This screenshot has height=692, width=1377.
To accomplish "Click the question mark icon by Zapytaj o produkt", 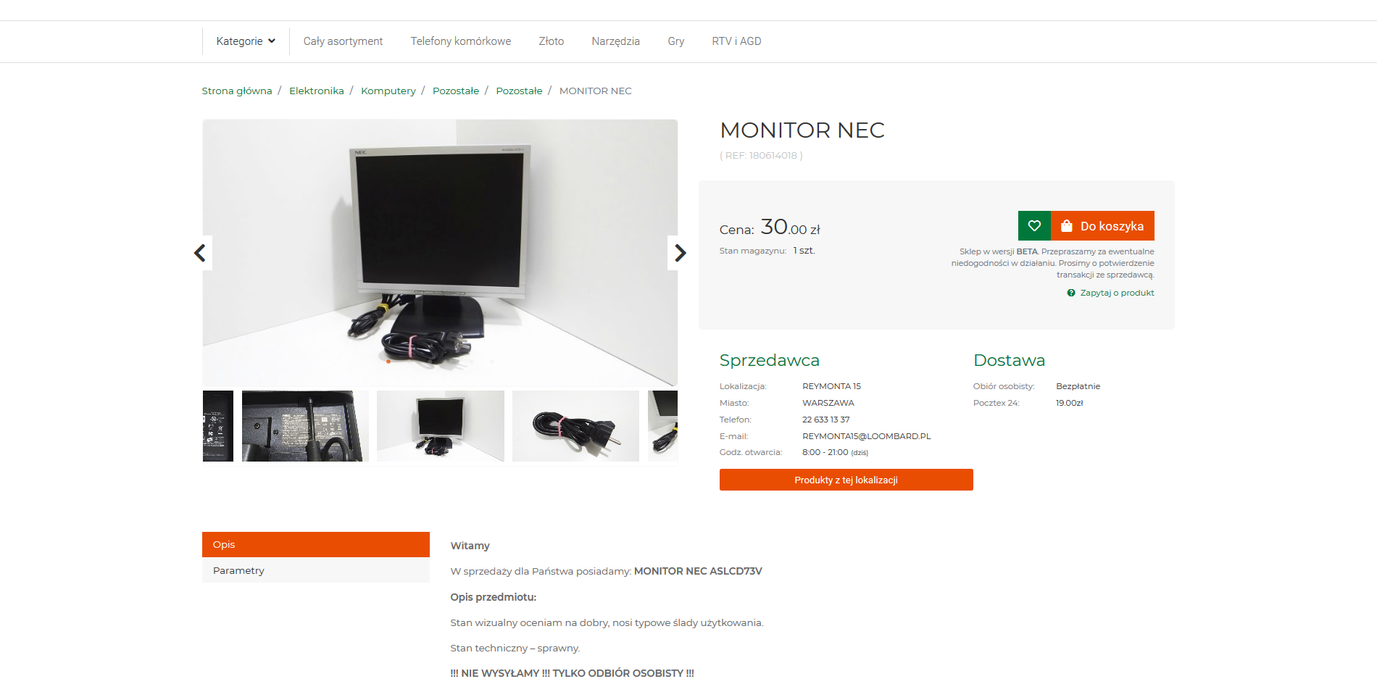I will (x=1070, y=293).
